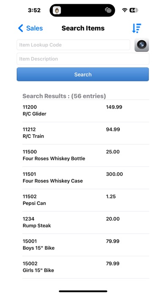Tap the activity icon in Dynamic Island
This screenshot has width=166, height=295.
coord(108,10)
